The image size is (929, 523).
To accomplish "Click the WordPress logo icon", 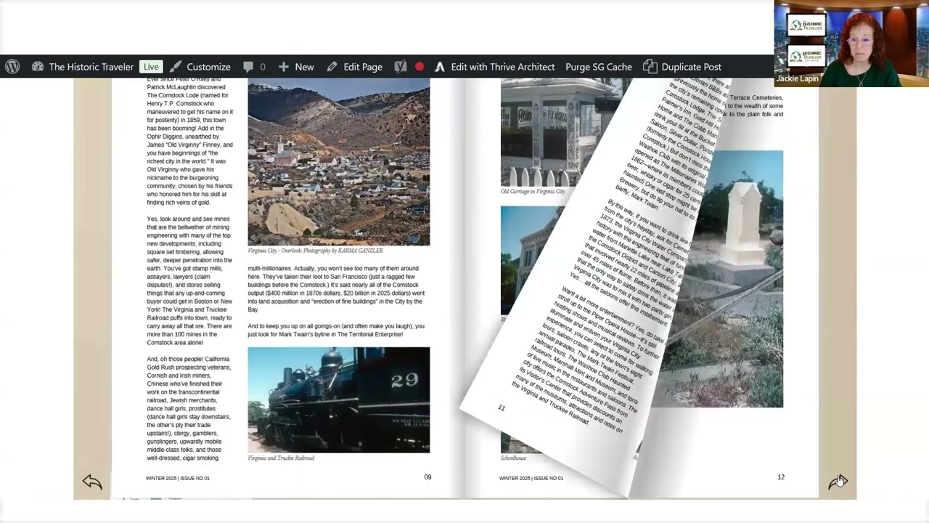I will [12, 67].
